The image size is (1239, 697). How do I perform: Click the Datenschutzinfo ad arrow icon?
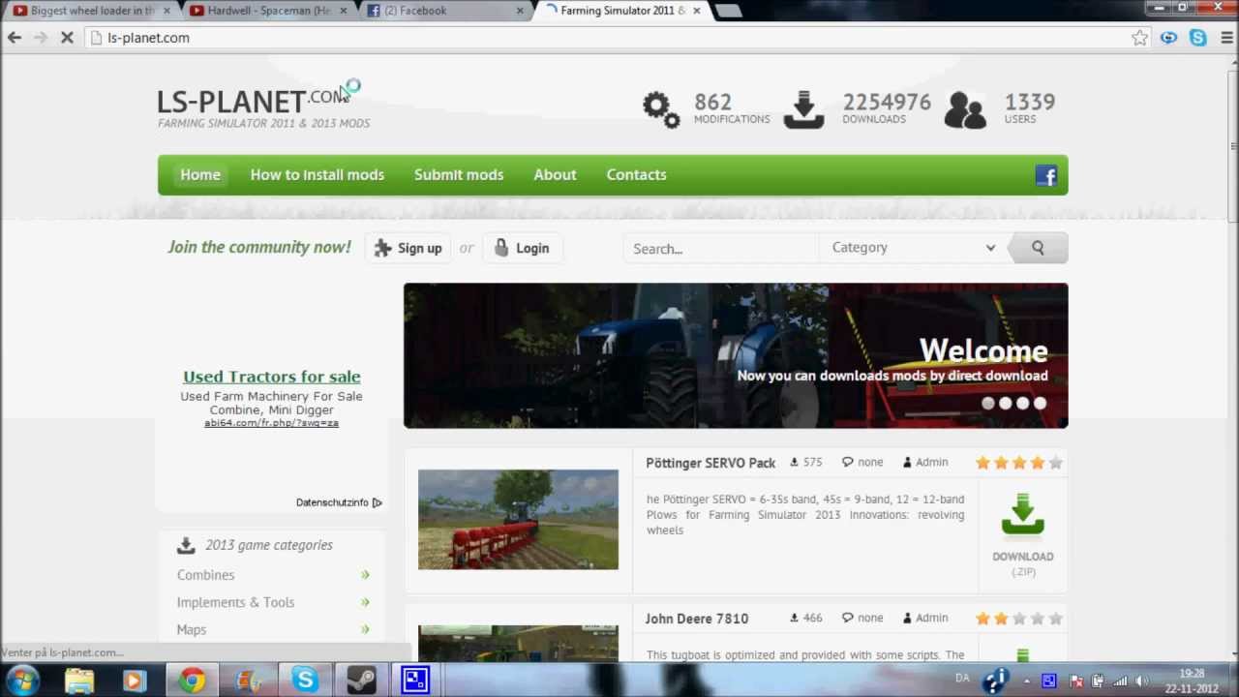378,502
